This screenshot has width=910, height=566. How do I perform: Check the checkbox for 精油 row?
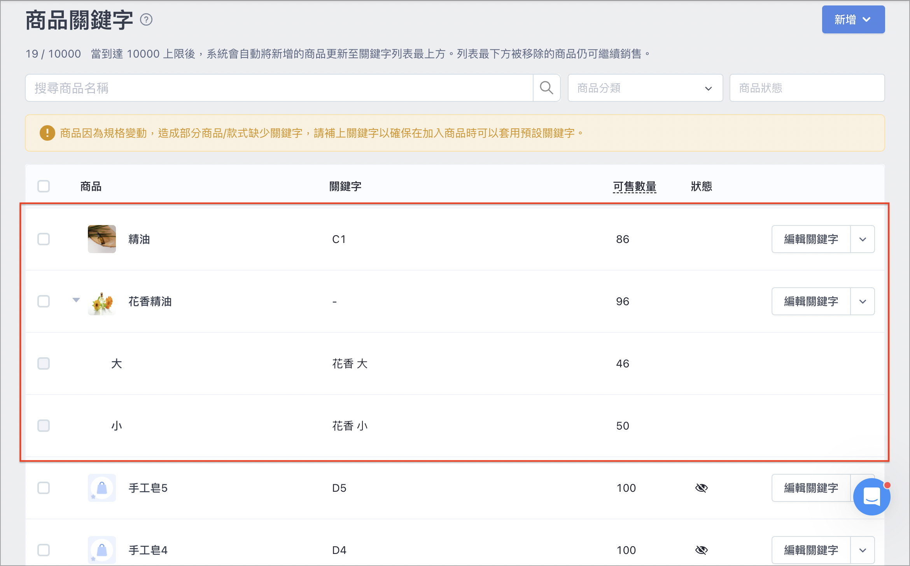[44, 239]
